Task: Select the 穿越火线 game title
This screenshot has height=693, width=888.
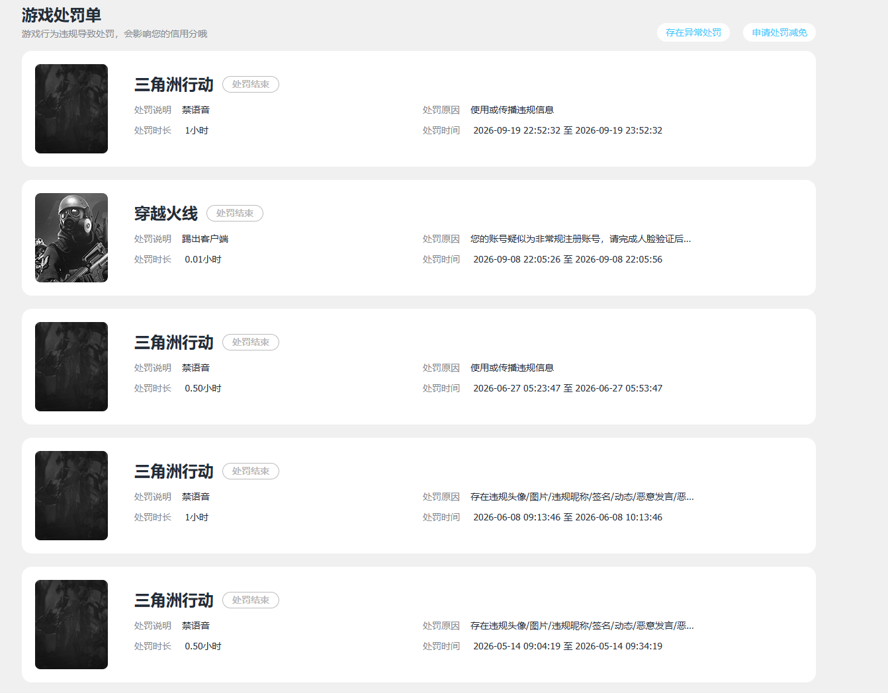Action: tap(166, 214)
